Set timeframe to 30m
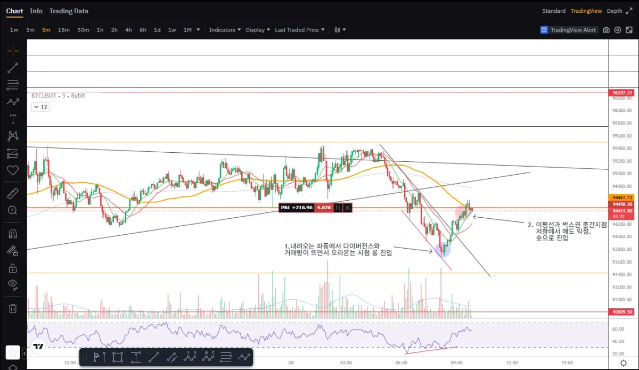The height and width of the screenshot is (370, 639). pos(83,30)
